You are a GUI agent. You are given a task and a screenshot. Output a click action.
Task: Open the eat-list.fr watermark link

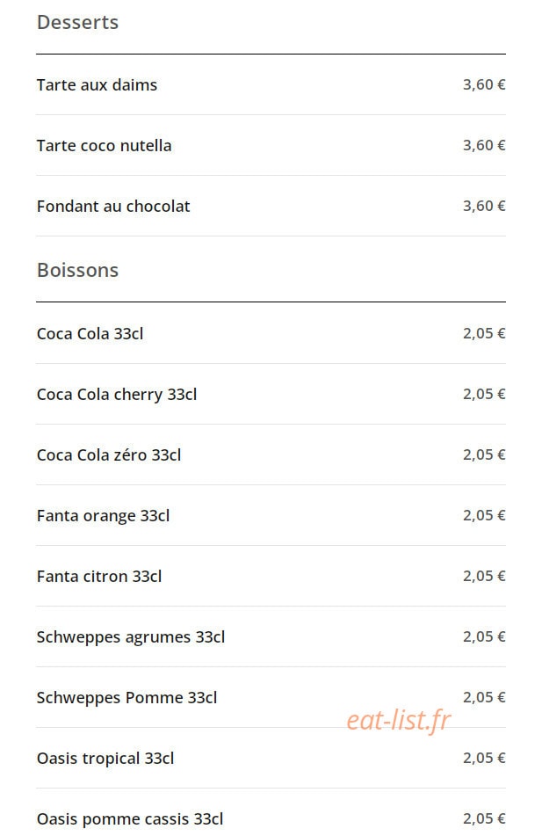click(399, 720)
